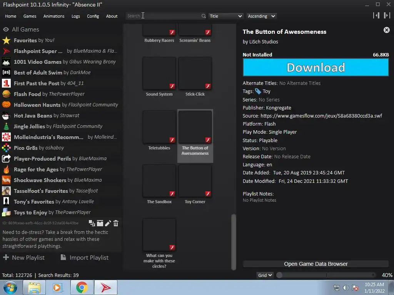The image size is (394, 295).
Task: Click the Tony's Favorites playlist icon
Action: tap(6, 201)
